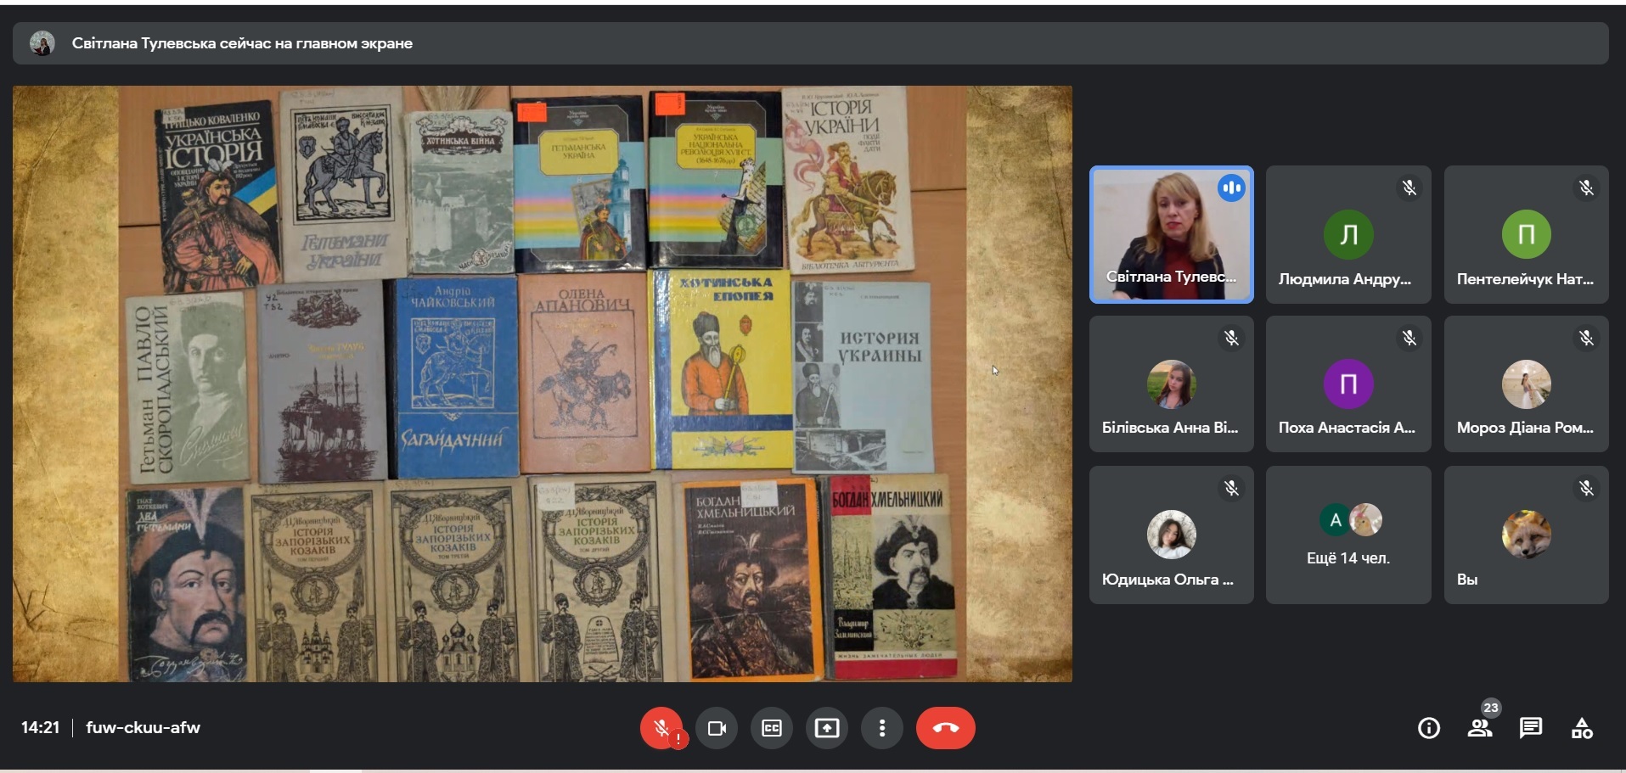Click Білівська Анна's profile photo avatar
1626x773 pixels.
(x=1172, y=384)
